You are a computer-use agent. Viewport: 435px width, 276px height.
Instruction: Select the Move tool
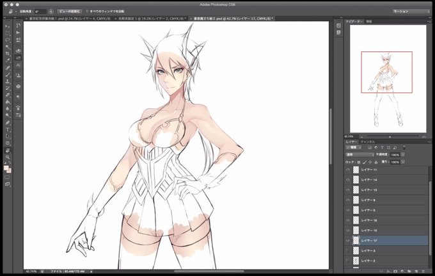[x=8, y=26]
